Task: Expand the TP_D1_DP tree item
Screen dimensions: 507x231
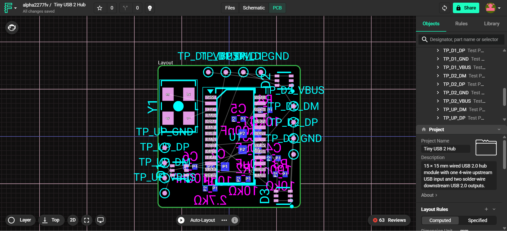Action: pos(438,50)
